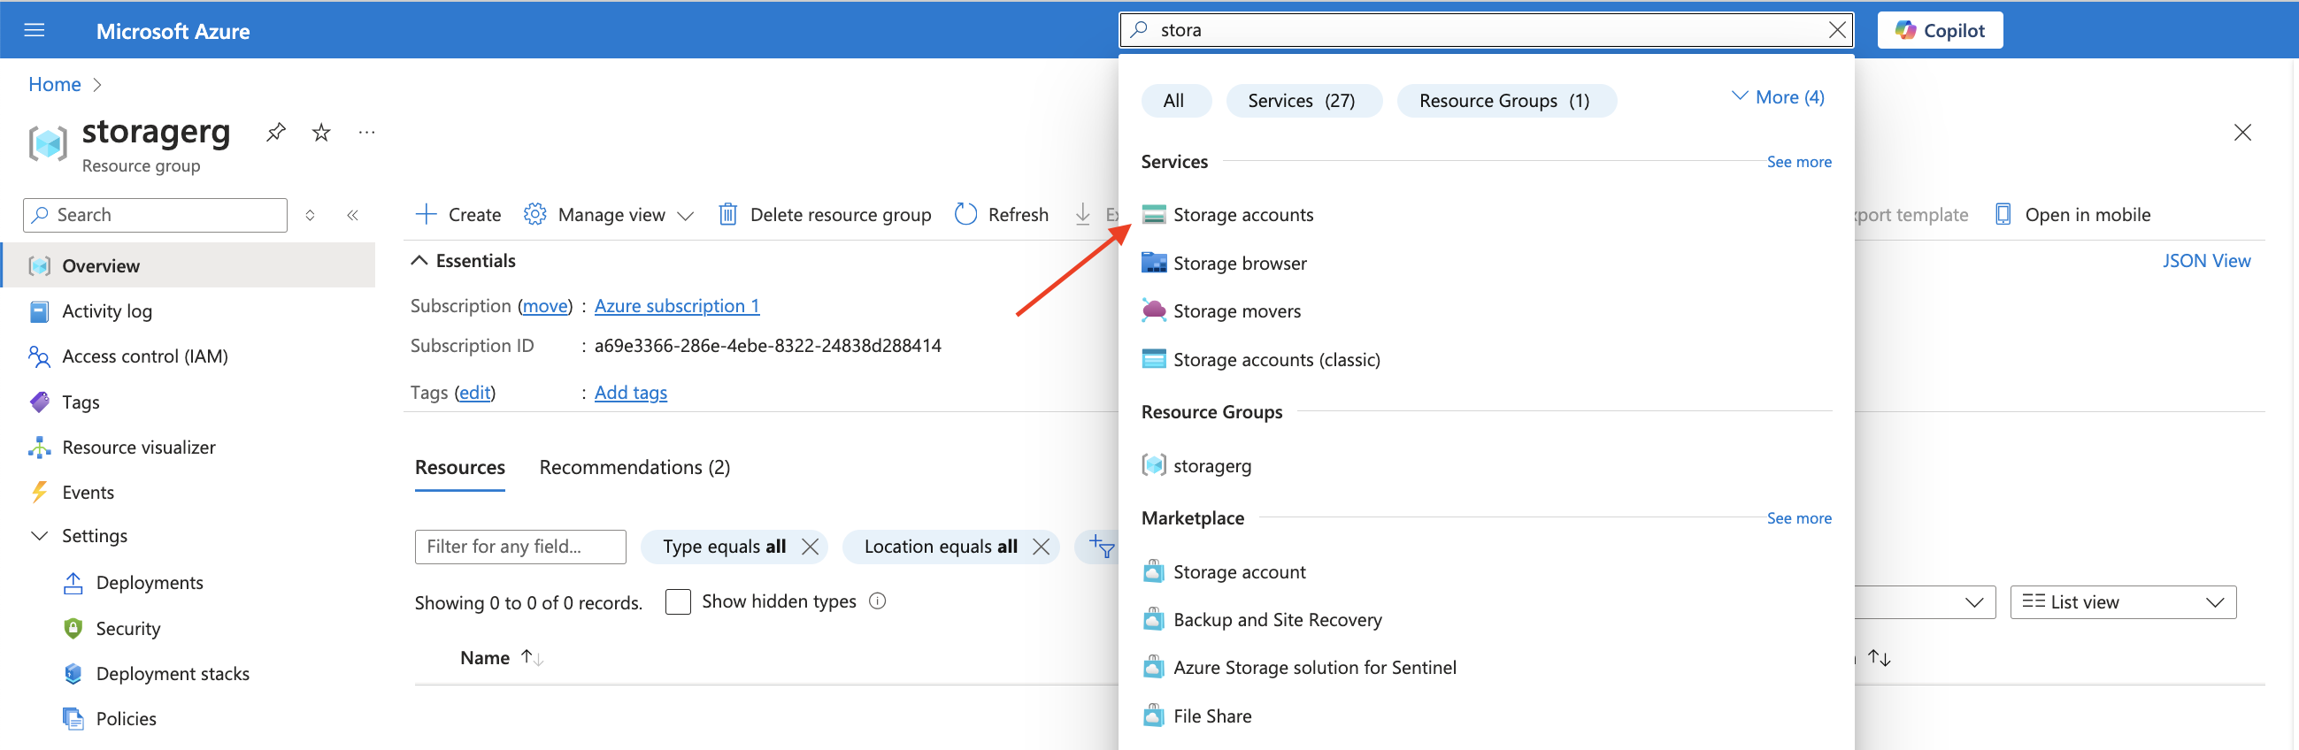This screenshot has height=750, width=2299.
Task: Clear the search box with the X
Action: (x=1837, y=30)
